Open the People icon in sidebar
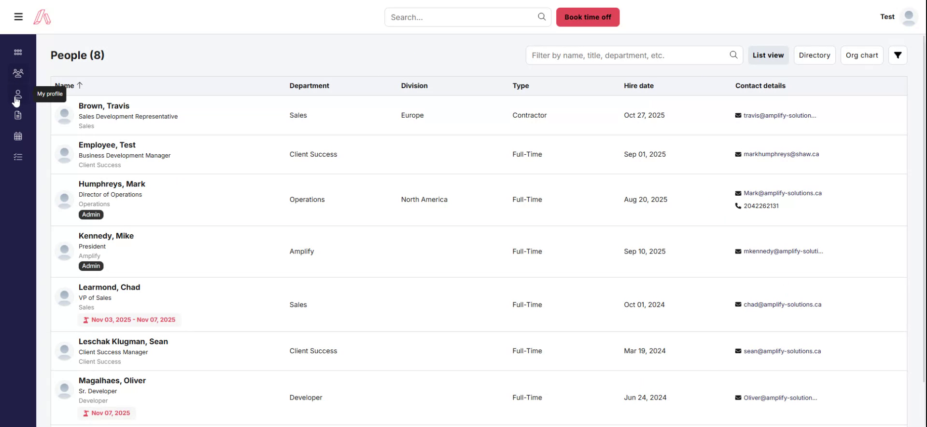 (18, 73)
